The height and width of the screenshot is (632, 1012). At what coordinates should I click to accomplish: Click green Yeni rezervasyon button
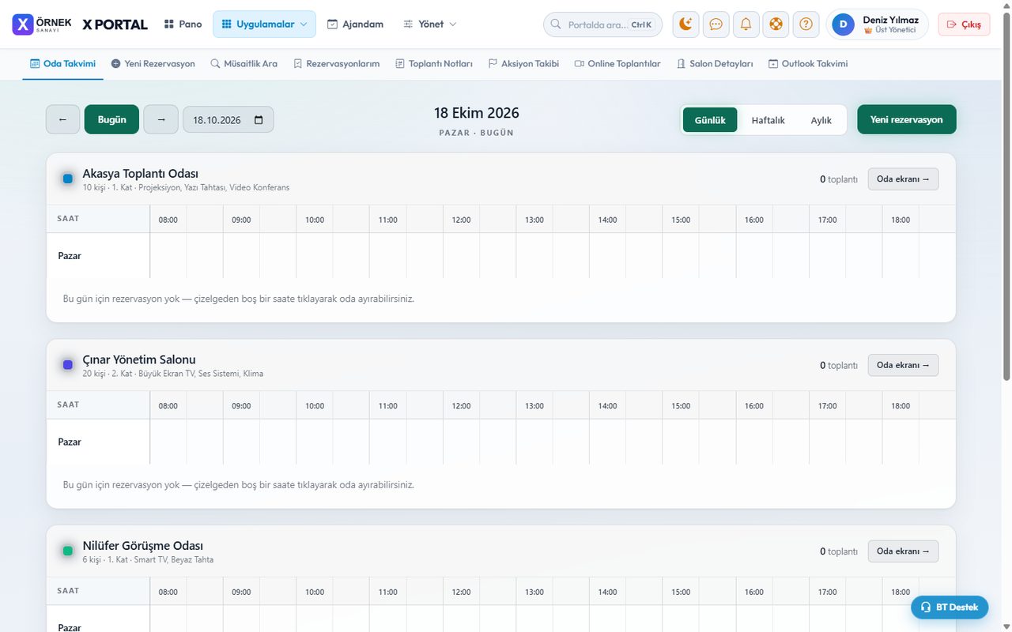pos(907,119)
